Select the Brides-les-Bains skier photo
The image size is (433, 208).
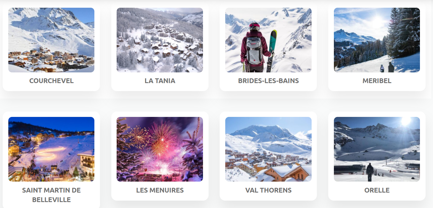click(268, 40)
